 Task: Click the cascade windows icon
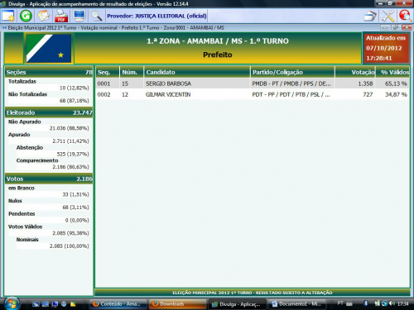(x=370, y=16)
